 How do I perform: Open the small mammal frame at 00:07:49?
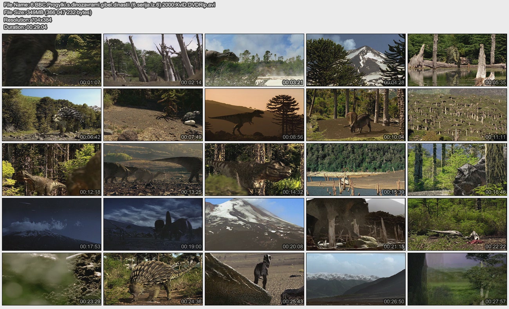coord(153,115)
